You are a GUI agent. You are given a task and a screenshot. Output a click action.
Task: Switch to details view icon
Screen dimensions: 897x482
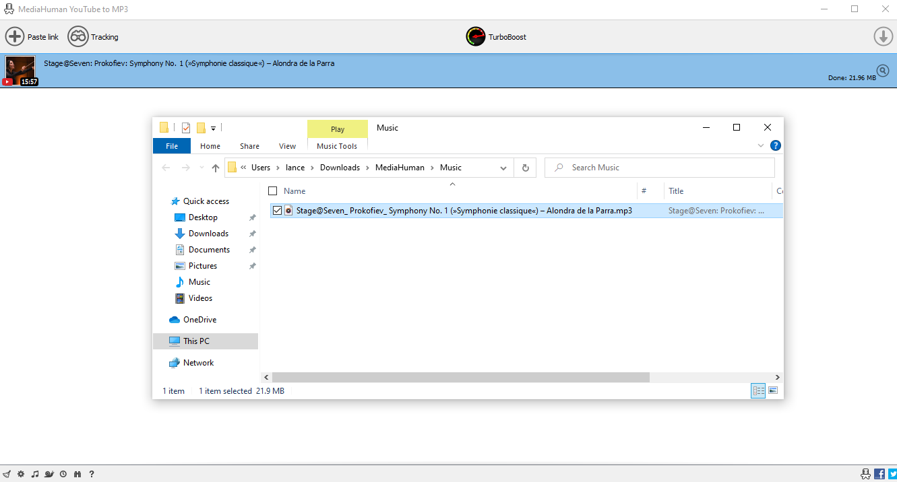758,391
